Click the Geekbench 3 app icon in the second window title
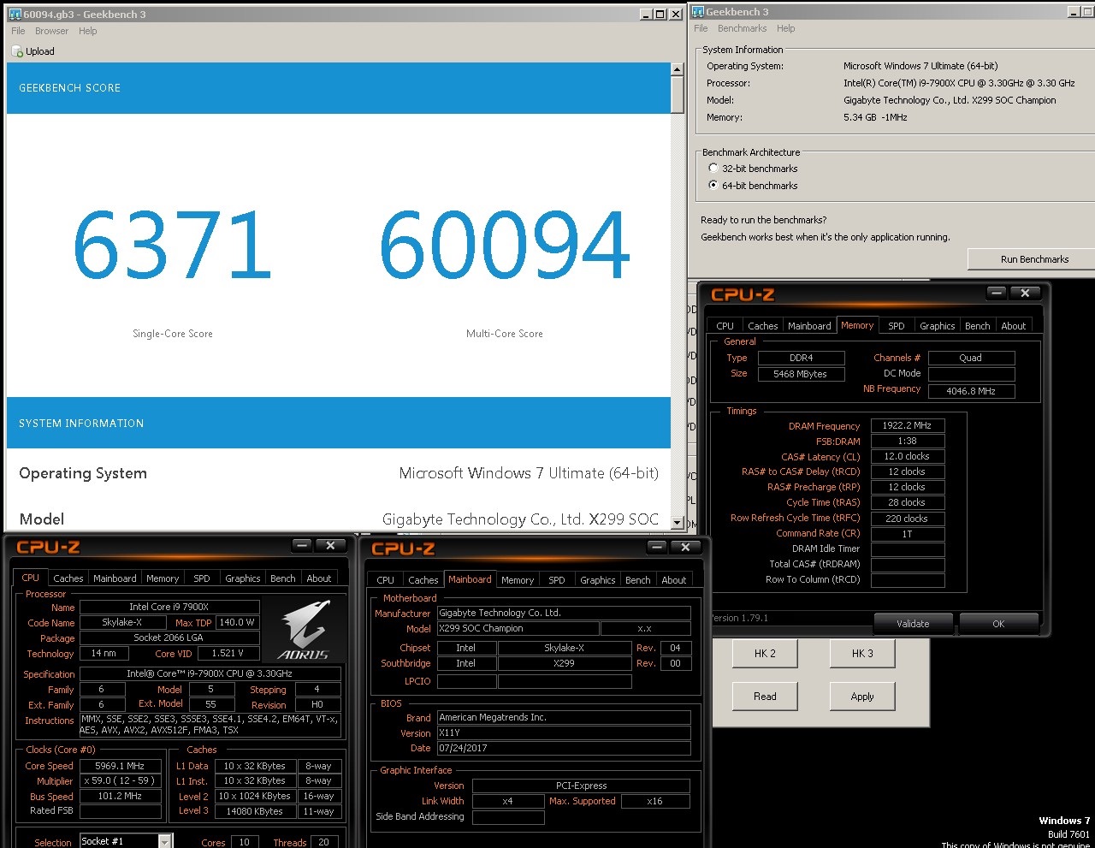 697,12
